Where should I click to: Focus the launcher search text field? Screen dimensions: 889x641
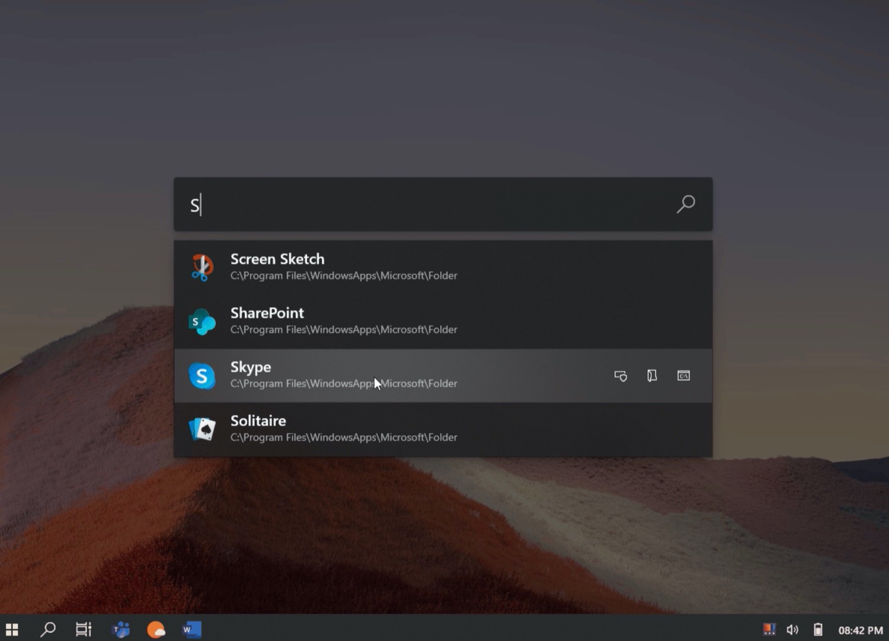(443, 204)
